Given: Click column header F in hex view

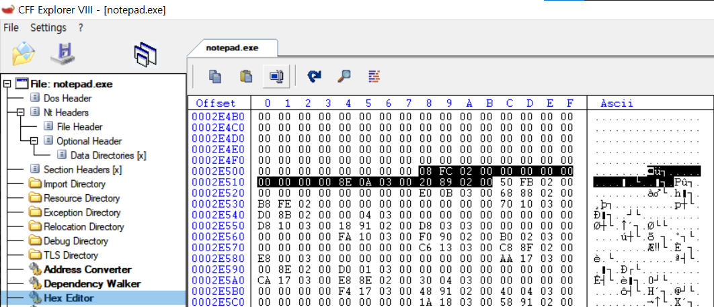Looking at the screenshot, I should [x=569, y=103].
